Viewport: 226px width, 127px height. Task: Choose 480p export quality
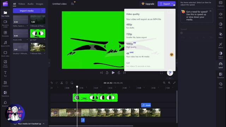point(150,26)
